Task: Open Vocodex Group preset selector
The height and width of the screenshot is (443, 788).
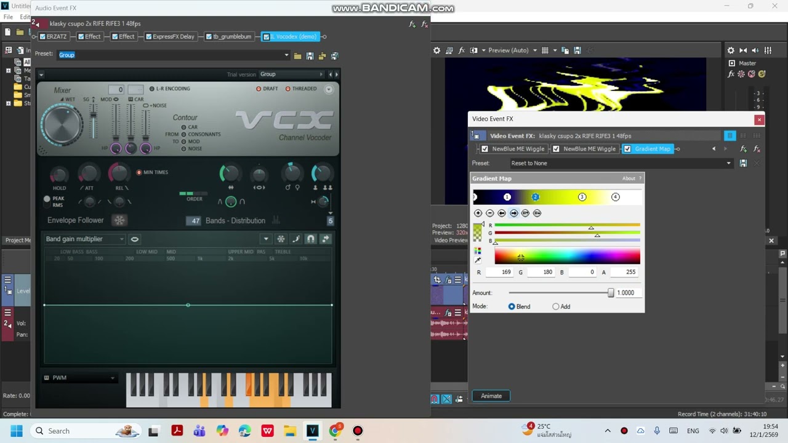Action: tap(291, 74)
